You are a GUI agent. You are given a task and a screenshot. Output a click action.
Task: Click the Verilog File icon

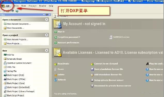click(5, 71)
